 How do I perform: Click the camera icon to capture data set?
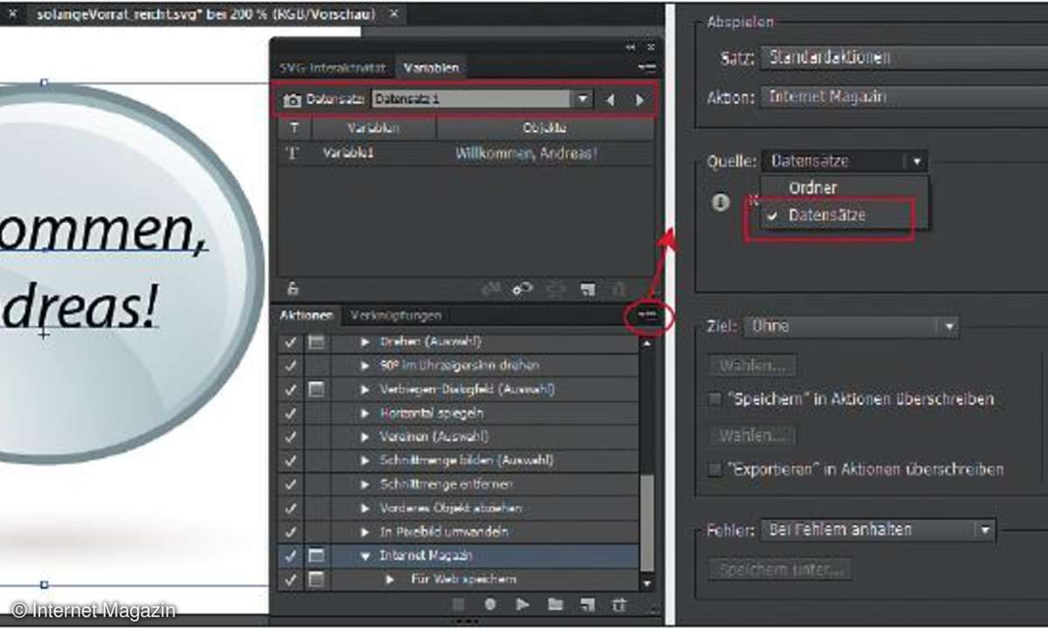click(x=292, y=100)
